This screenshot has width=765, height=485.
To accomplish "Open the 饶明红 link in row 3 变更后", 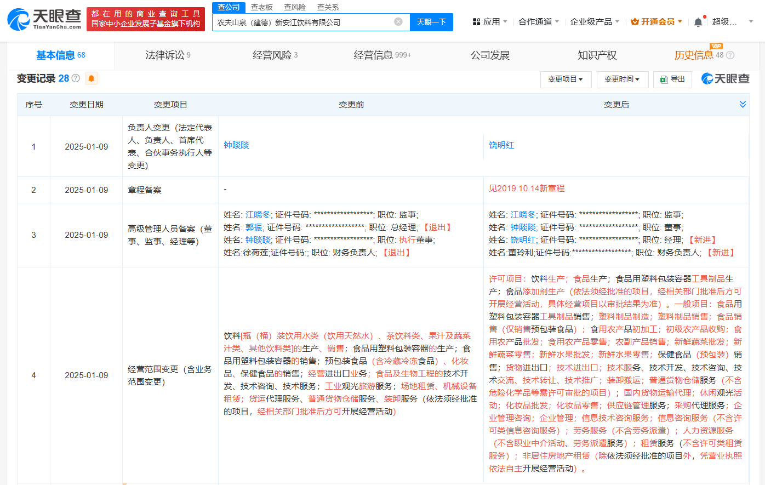I will 523,240.
